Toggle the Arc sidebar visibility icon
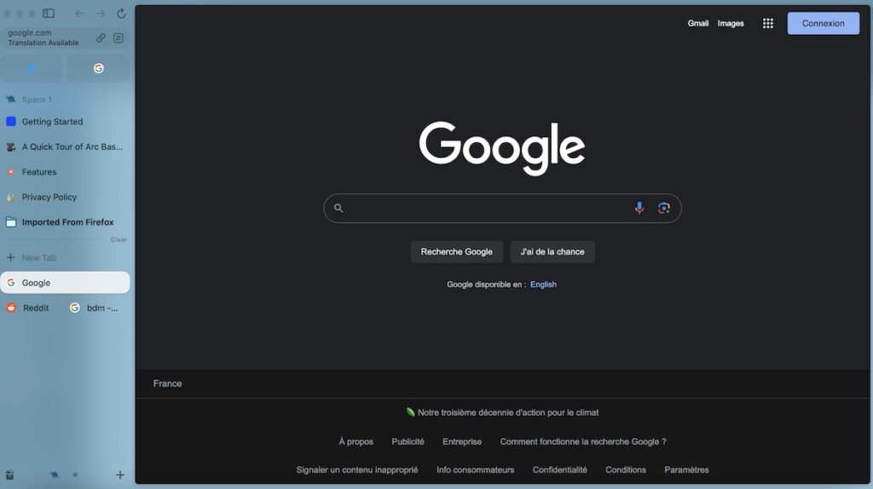Viewport: 873px width, 489px height. (x=49, y=14)
